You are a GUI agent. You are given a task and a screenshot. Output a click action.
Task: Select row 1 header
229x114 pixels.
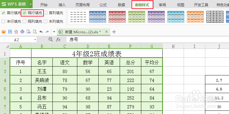click(5, 54)
